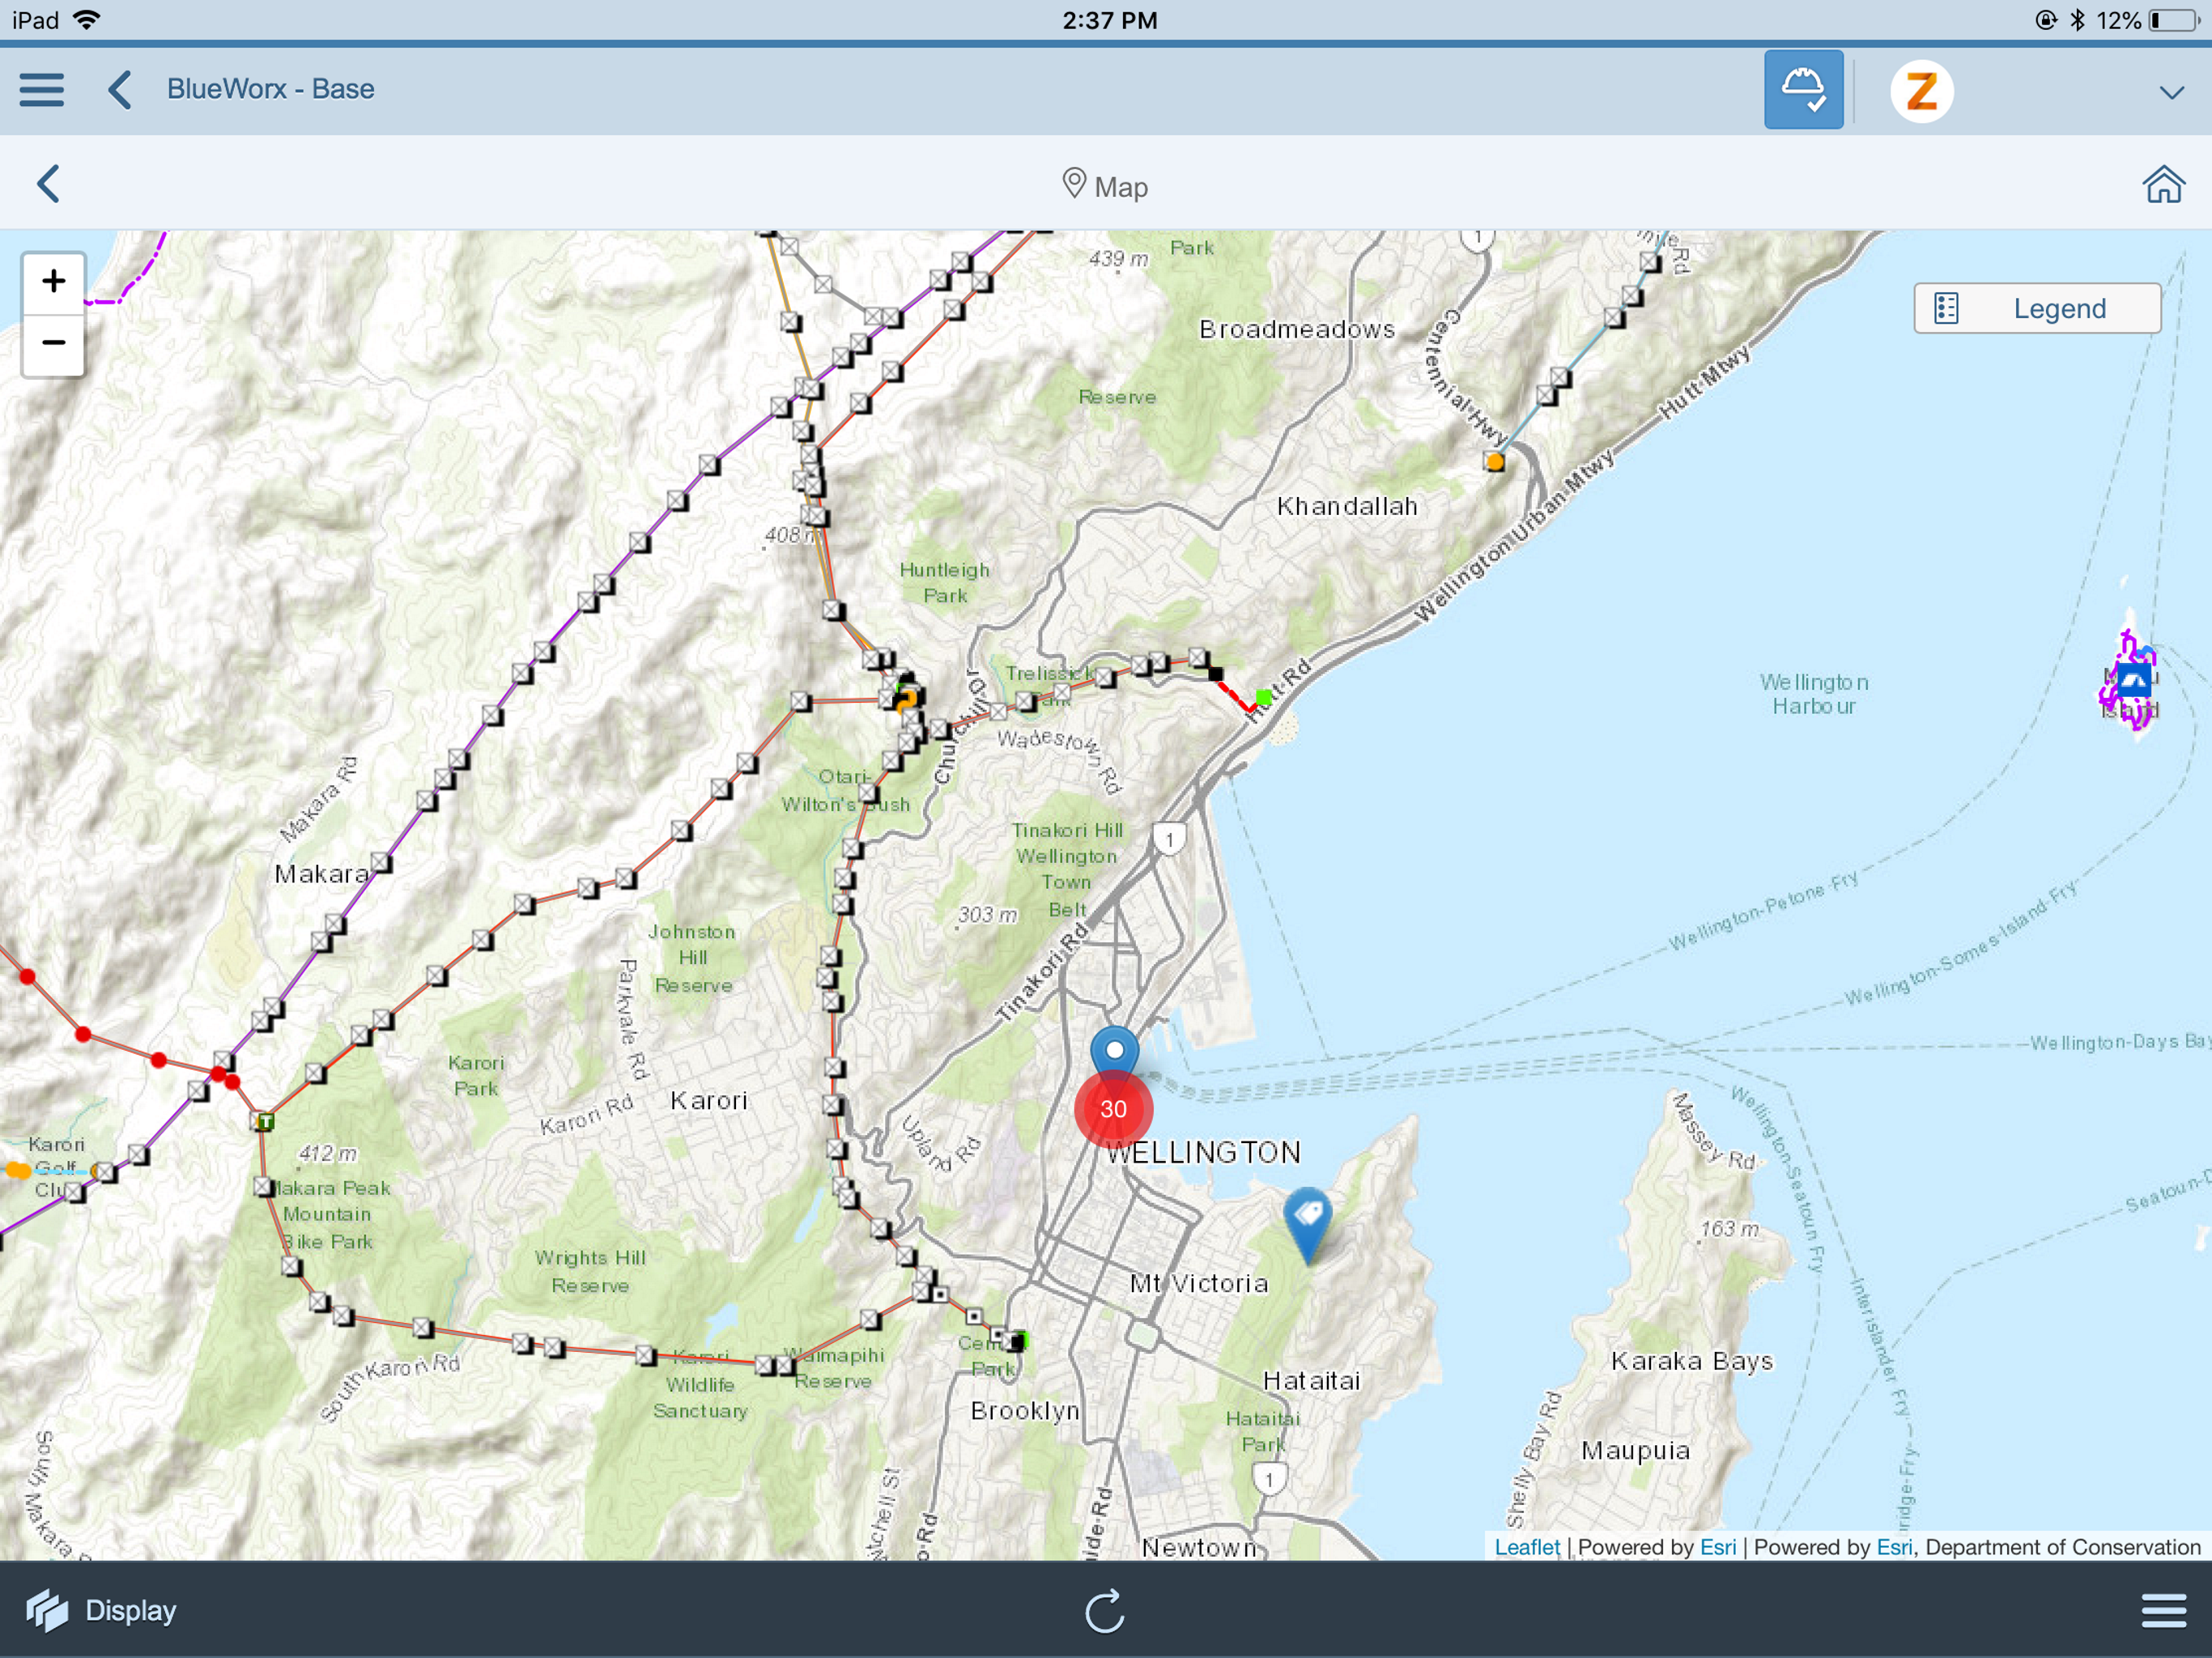The height and width of the screenshot is (1658, 2212).
Task: Expand the user dropdown chevron
Action: 2170,93
